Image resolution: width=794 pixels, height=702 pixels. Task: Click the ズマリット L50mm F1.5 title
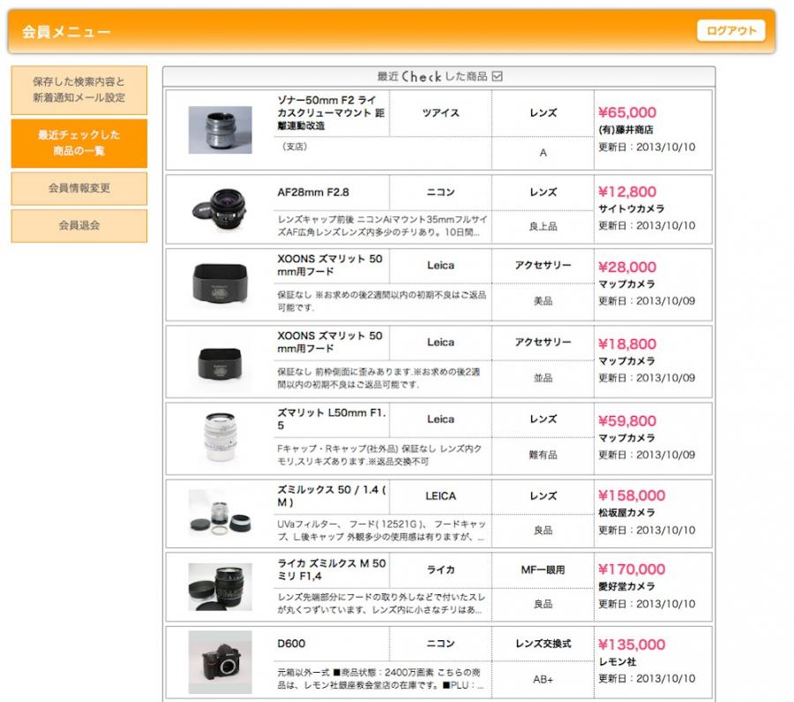tap(331, 419)
